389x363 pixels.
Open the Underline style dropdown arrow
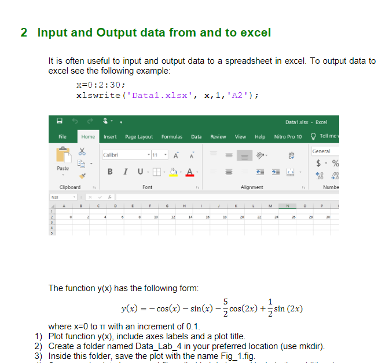pyautogui.click(x=148, y=172)
